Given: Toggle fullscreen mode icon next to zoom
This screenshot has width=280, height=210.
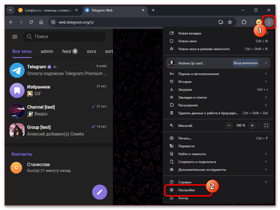Looking at the screenshot, I should pos(266,125).
